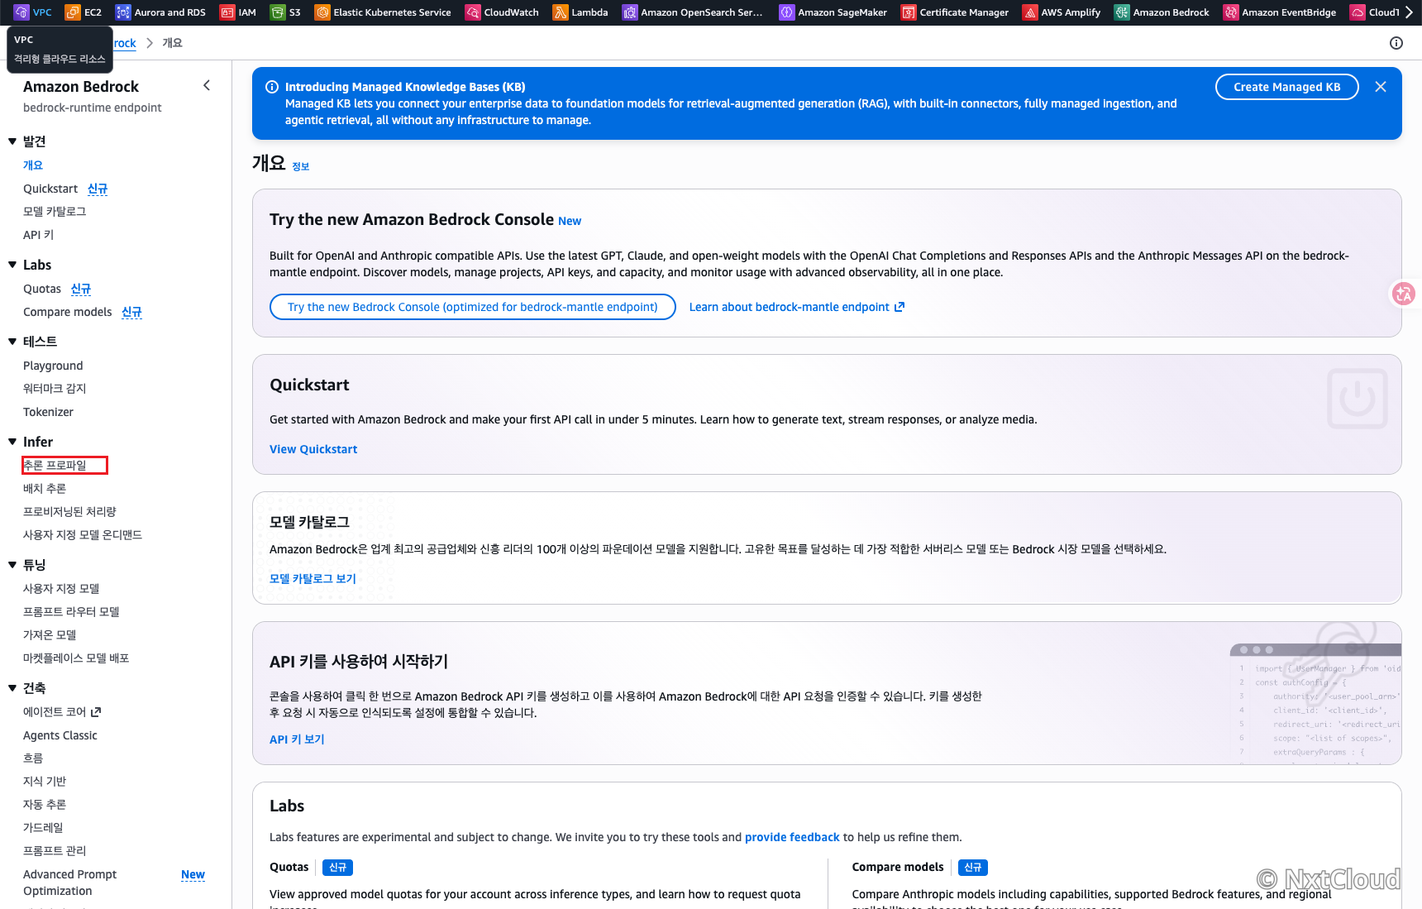1422x909 pixels.
Task: Open the CloudTrail shortcut icon
Action: point(1358,12)
